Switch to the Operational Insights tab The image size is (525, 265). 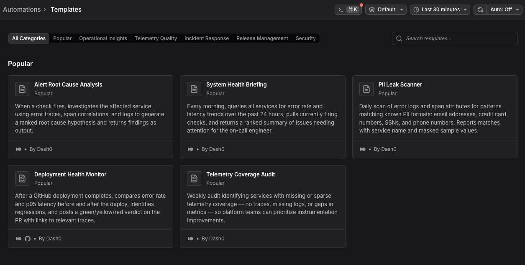[x=103, y=38]
